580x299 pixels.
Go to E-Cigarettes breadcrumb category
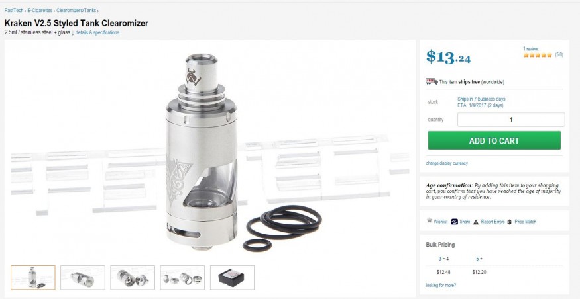tap(40, 11)
